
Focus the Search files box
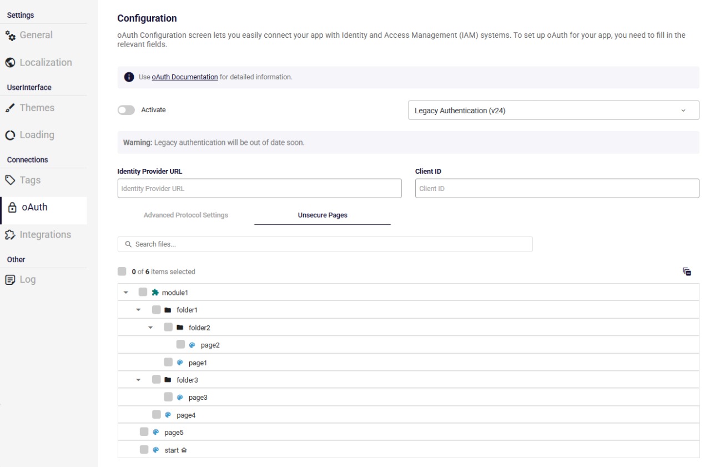point(325,244)
